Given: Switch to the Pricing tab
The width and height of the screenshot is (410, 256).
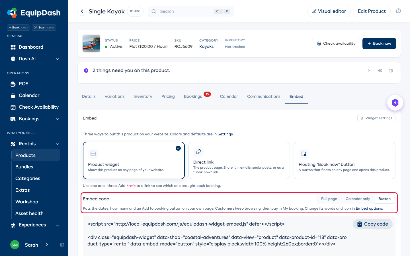Looking at the screenshot, I should (x=168, y=97).
